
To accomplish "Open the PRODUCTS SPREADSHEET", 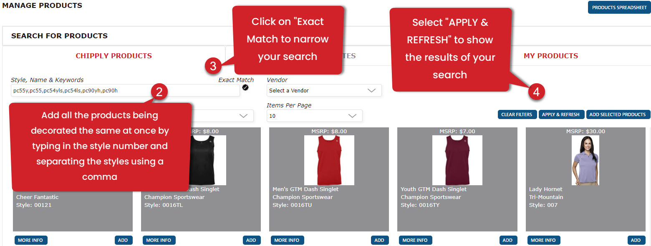I will coord(619,7).
